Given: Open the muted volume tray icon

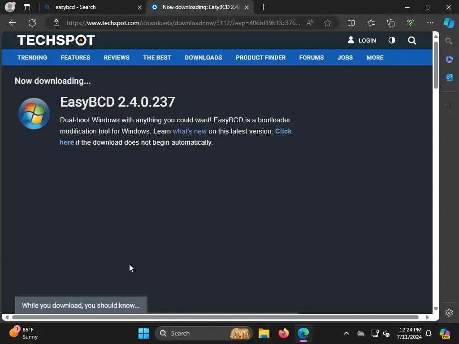Looking at the screenshot, I should tap(386, 333).
